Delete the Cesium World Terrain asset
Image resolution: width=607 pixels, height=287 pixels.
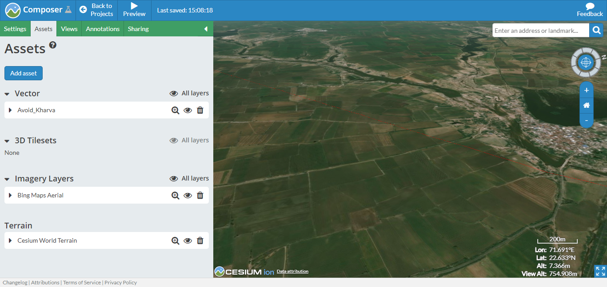coord(200,240)
